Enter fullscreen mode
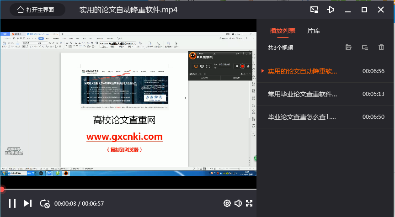The width and height of the screenshot is (395, 217). tap(249, 203)
